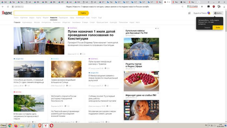This screenshot has height=128, width=227.
Task: Open Putin–Trump phone call article
Action: click(100, 63)
